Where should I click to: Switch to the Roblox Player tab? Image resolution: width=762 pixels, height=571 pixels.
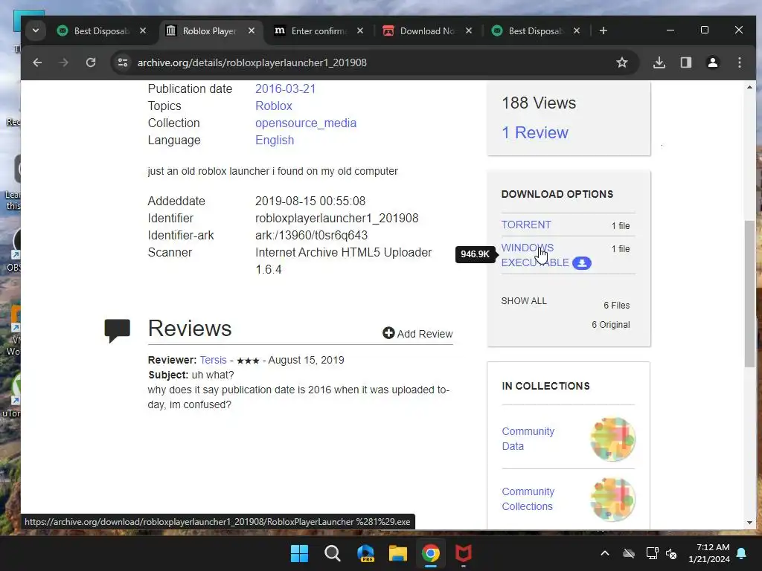coord(210,30)
